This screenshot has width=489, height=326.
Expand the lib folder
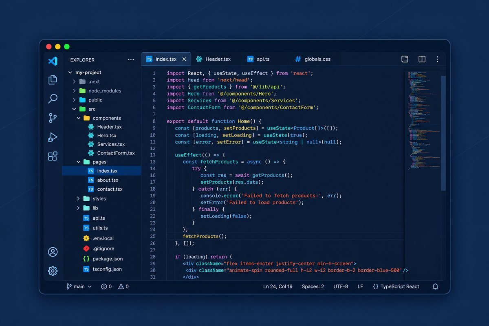79,208
